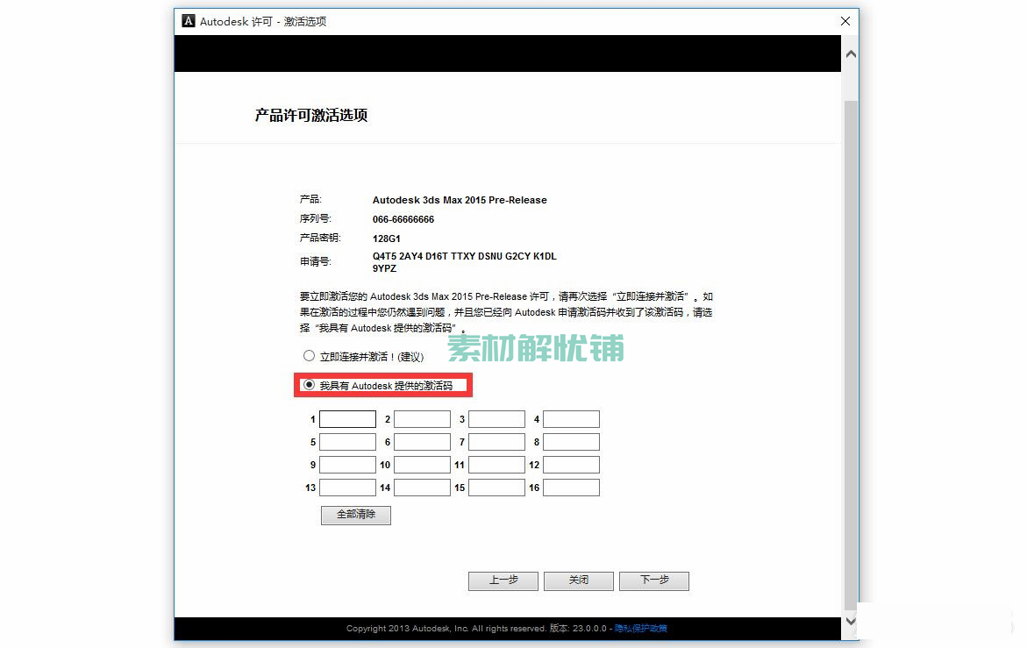The image size is (1027, 648).
Task: Click activation code field 6
Action: coord(422,442)
